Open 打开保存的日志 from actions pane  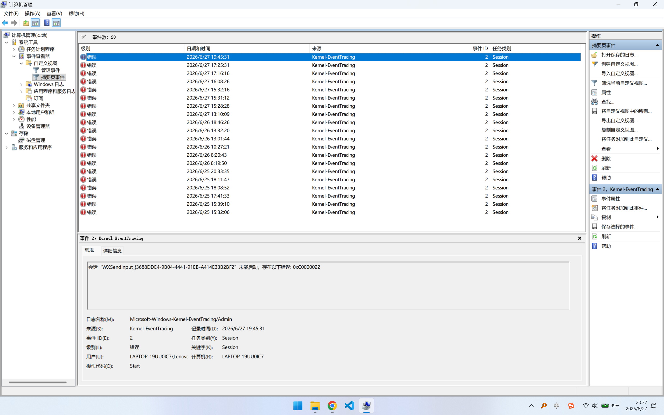click(x=619, y=55)
